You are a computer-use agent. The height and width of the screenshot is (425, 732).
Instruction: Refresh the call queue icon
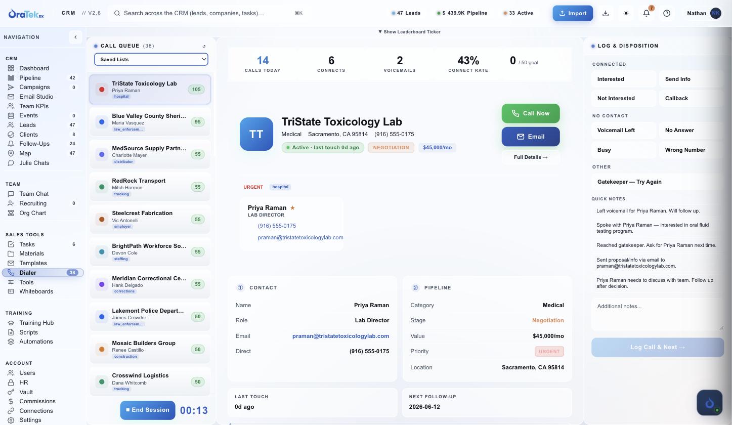click(x=204, y=46)
